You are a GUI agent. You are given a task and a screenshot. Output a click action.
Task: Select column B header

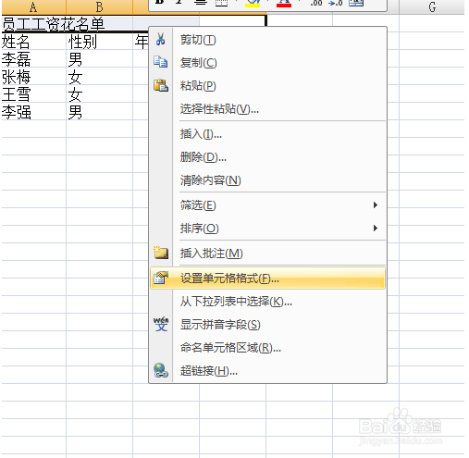[x=99, y=7]
